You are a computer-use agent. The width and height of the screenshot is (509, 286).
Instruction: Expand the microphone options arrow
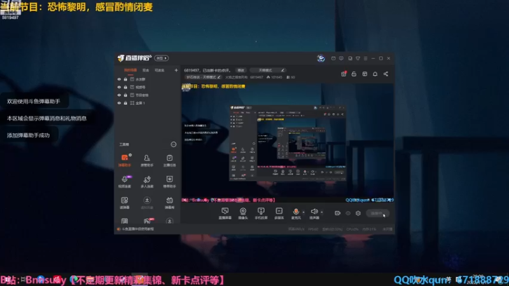[303, 212]
